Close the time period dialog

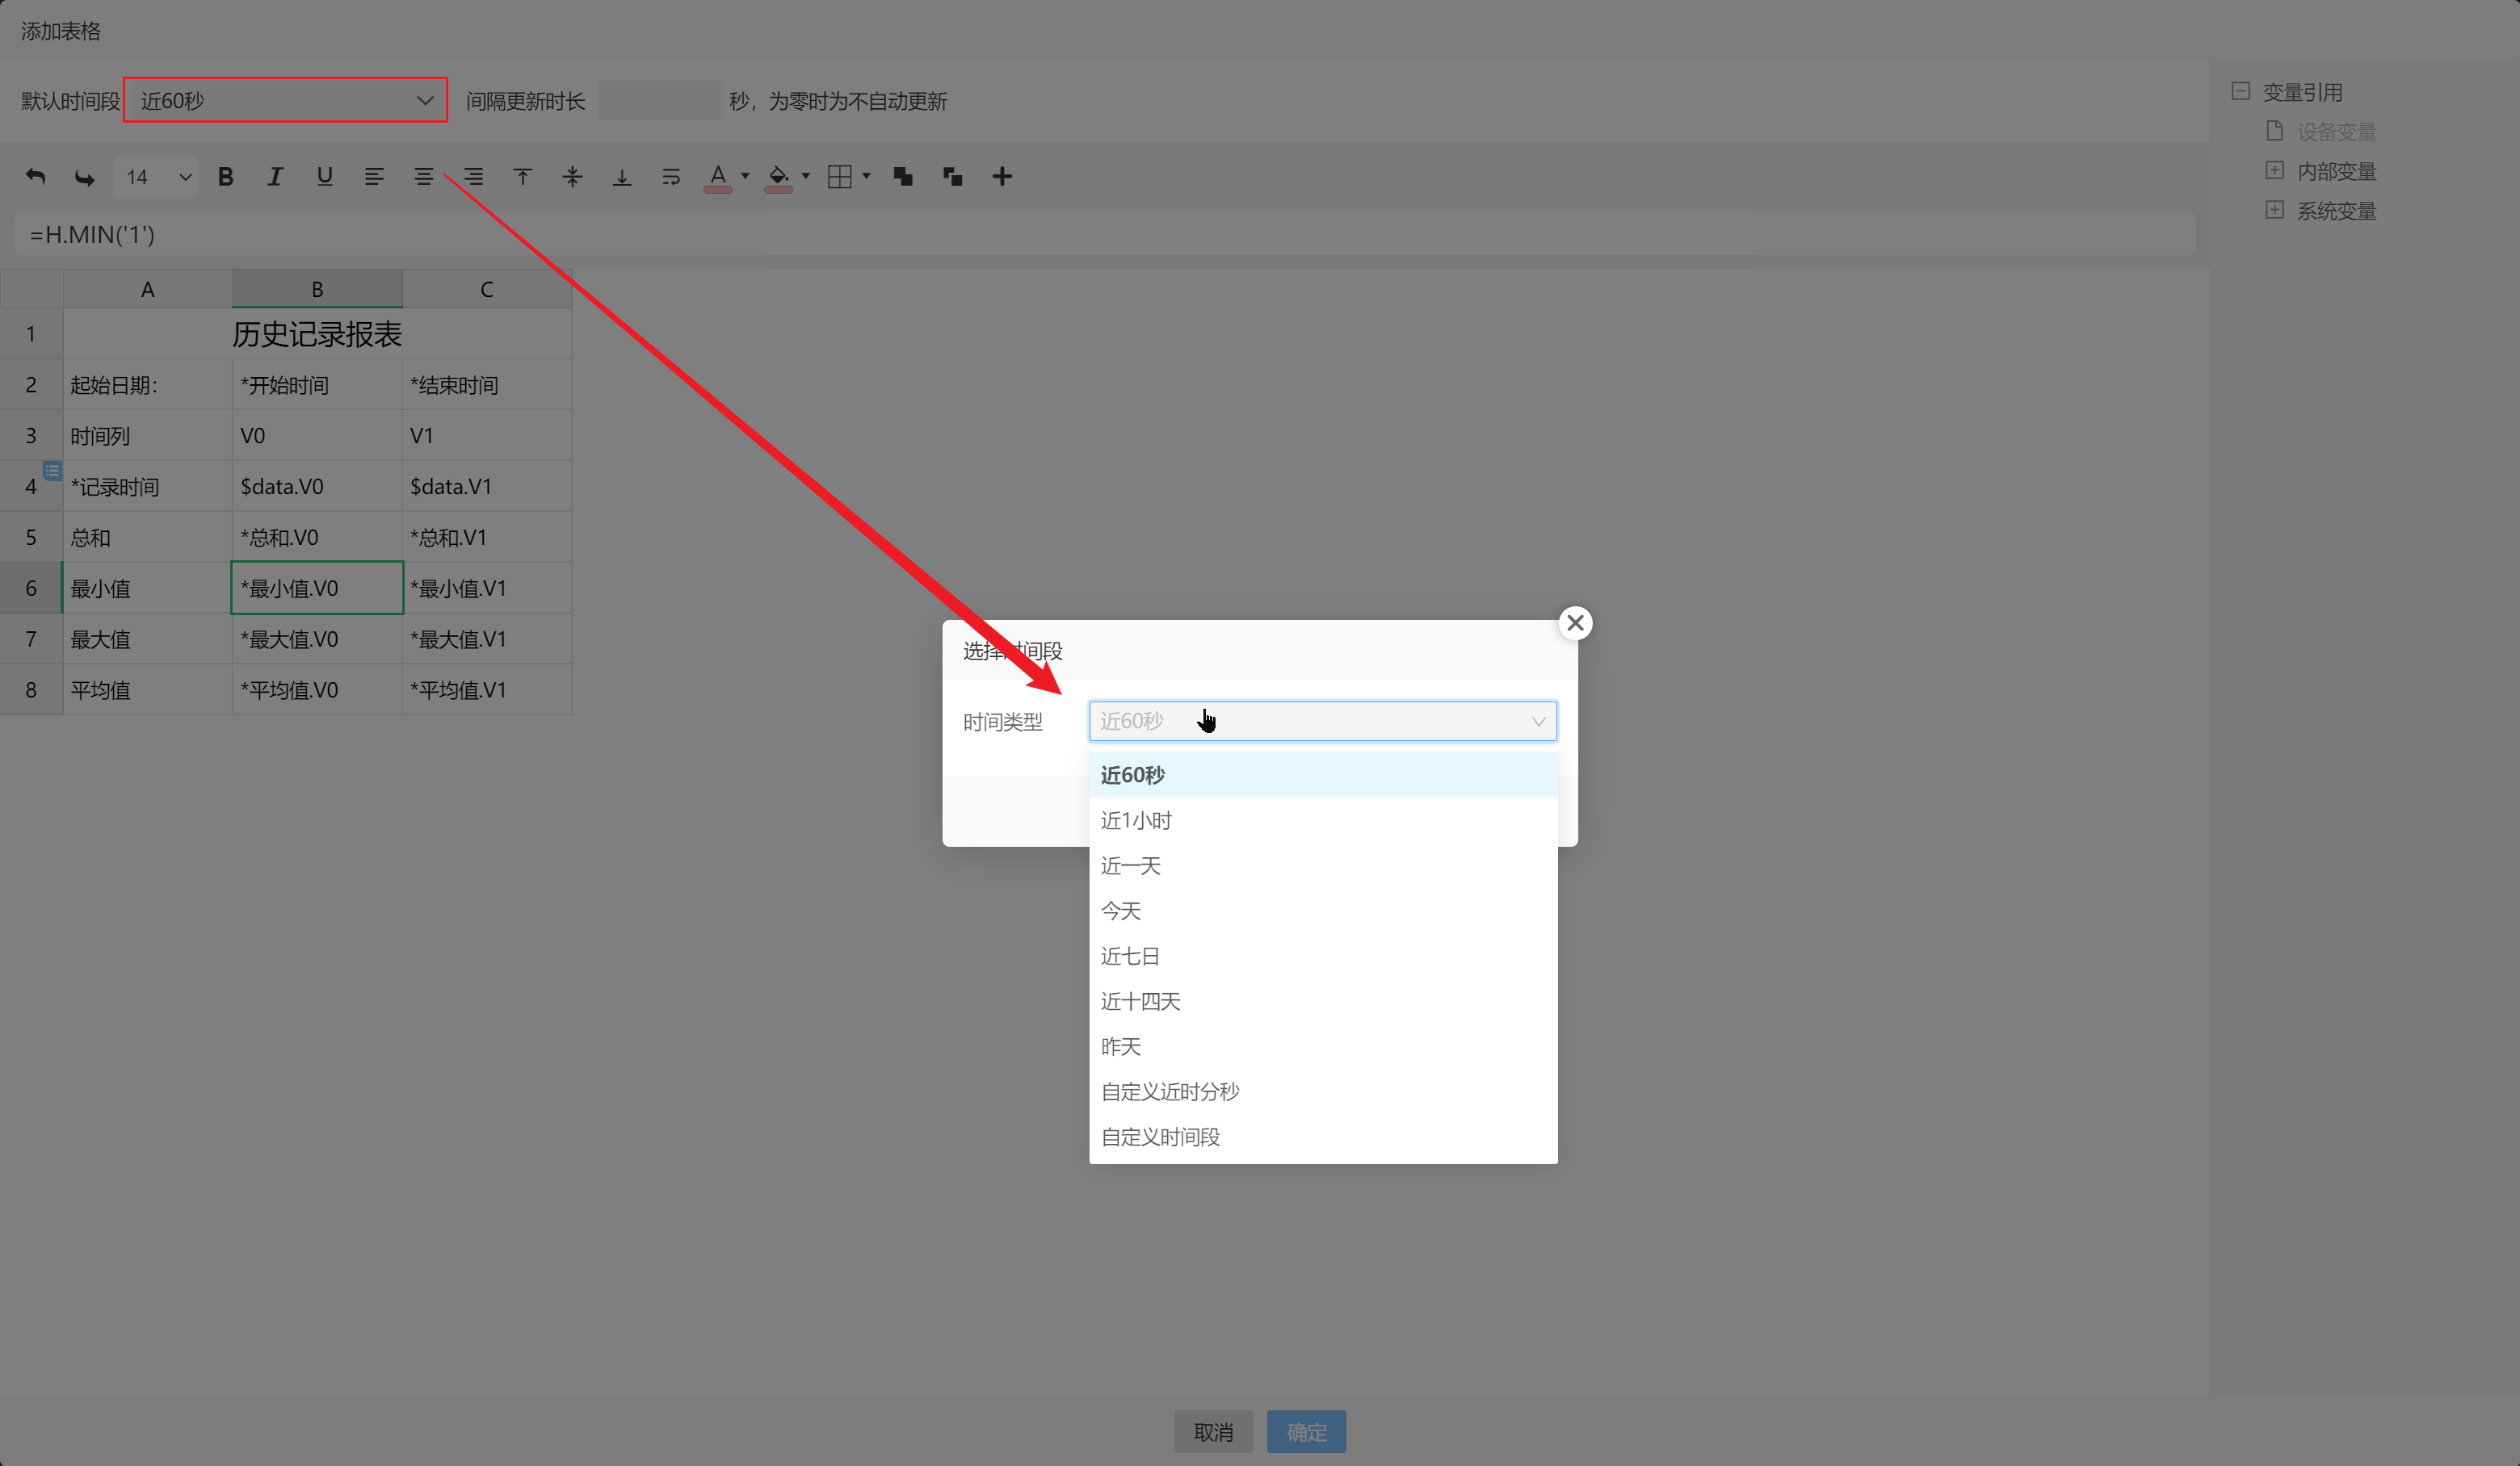tap(1575, 622)
